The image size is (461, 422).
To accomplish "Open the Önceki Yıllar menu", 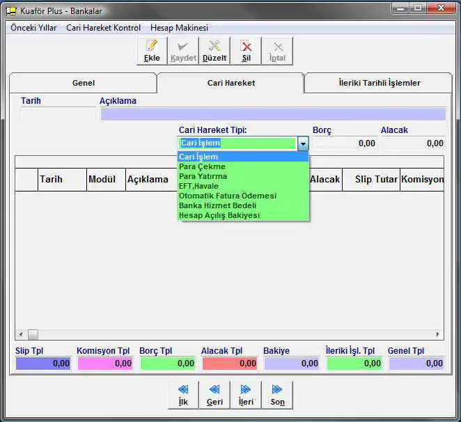I will click(x=33, y=28).
